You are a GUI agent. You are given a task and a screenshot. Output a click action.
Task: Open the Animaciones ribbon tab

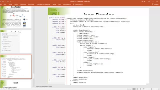click(31, 4)
